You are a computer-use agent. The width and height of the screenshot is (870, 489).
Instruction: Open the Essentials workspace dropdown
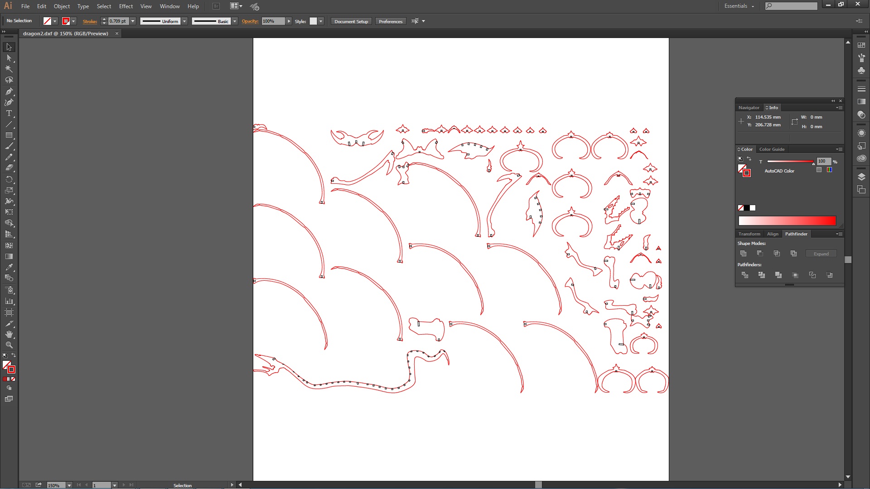pyautogui.click(x=739, y=6)
